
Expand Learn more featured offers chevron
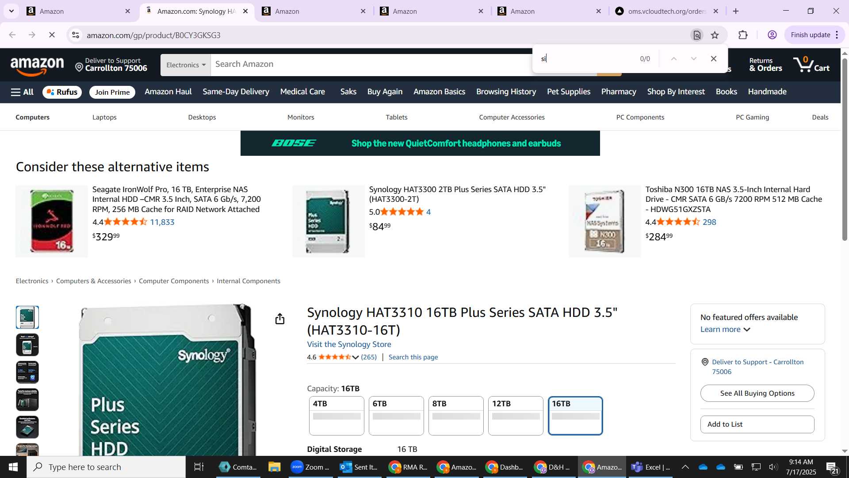coord(747,329)
